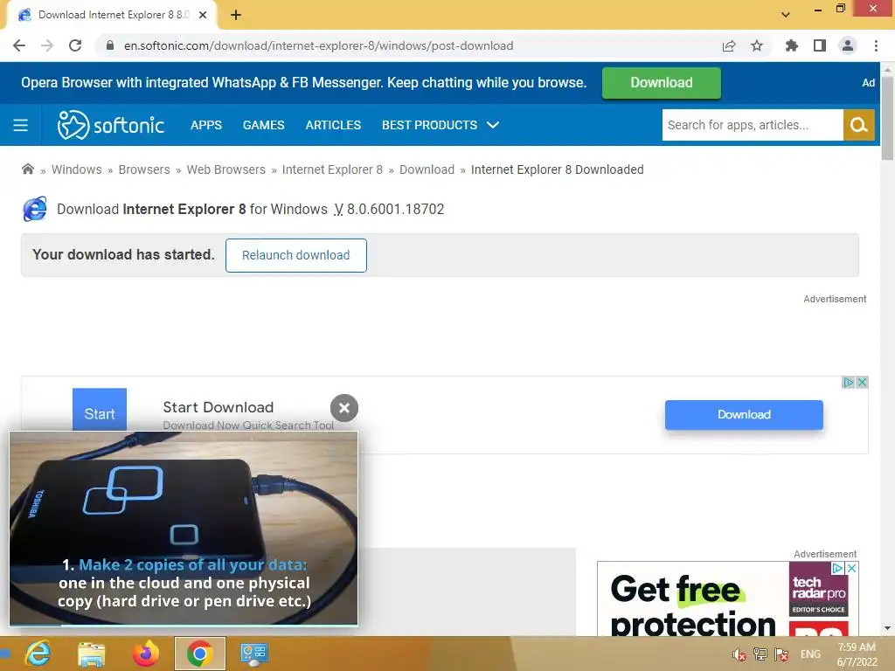Expand the BEST PRODUCTS dropdown
Image resolution: width=895 pixels, height=671 pixels.
click(441, 125)
